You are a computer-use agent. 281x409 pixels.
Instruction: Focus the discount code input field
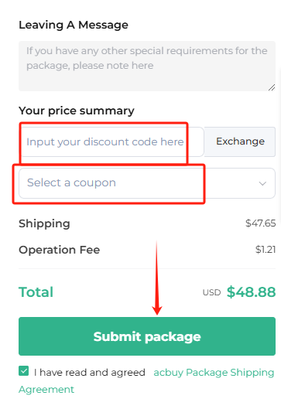[111, 141]
